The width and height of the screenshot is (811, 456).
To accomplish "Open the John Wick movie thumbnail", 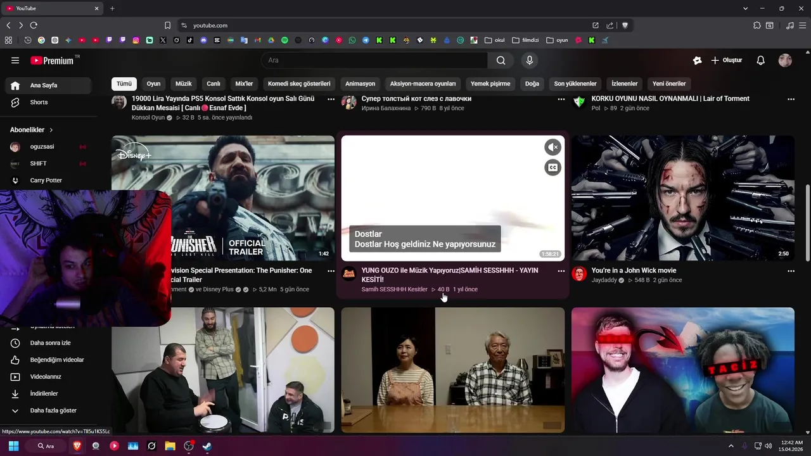I will (x=683, y=198).
